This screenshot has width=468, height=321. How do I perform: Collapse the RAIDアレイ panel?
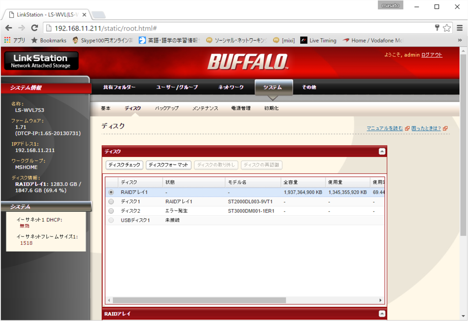(x=382, y=314)
